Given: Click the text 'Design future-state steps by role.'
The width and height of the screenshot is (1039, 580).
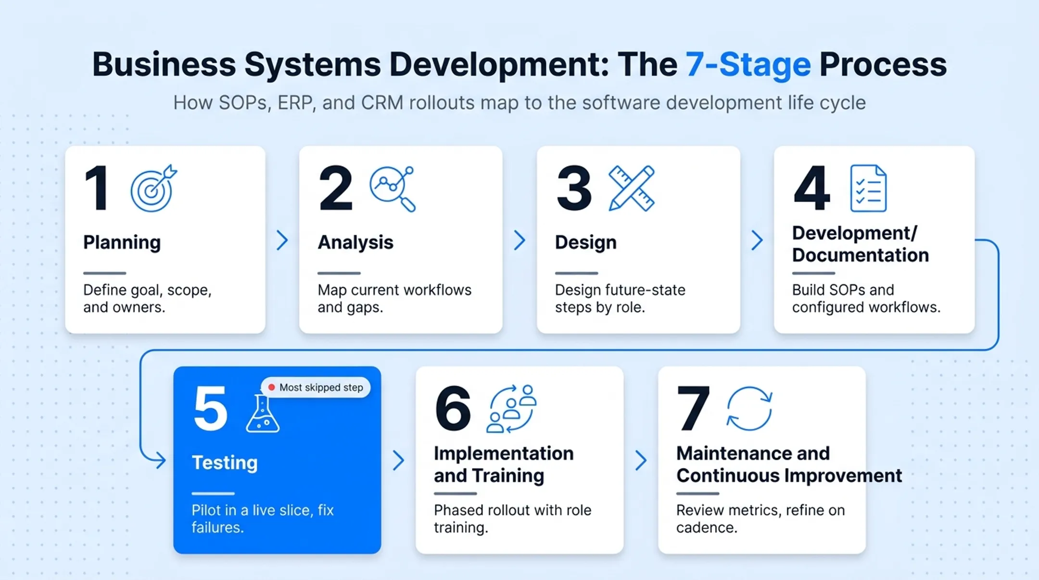Looking at the screenshot, I should pyautogui.click(x=620, y=299).
